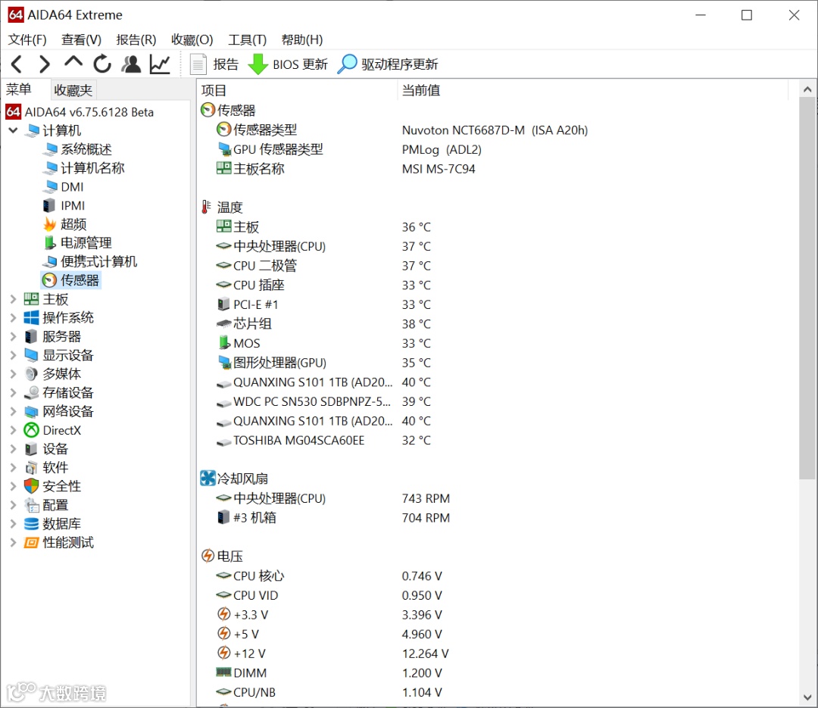Refresh the sensor readings

coord(102,64)
